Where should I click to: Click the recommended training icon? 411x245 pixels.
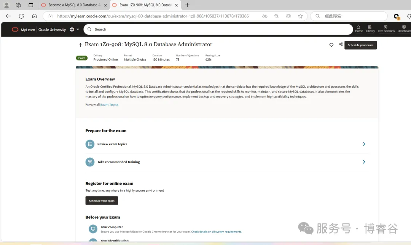[90, 162]
